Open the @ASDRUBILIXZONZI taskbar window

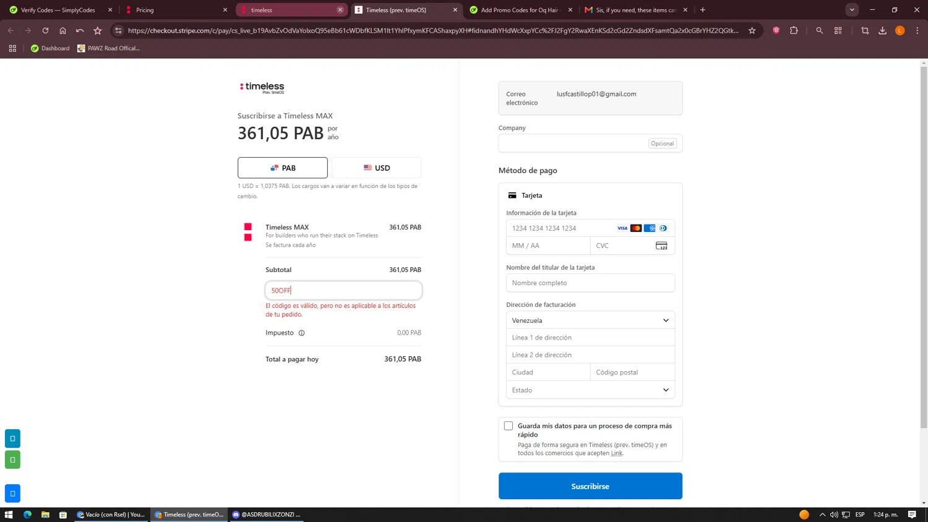tap(267, 515)
